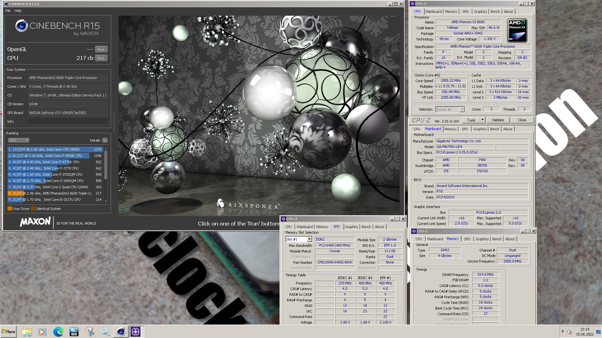Click the title bar icon of the CPU-Z Memory window
This screenshot has width=602, height=338.
coord(414,231)
